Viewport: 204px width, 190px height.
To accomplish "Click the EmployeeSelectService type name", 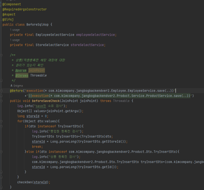I will click(x=55, y=35).
